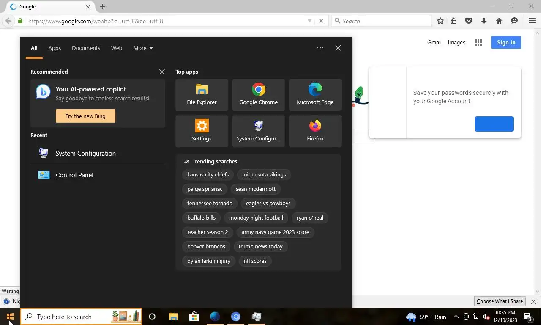This screenshot has height=325, width=541.
Task: Stop loading page button in URL bar
Action: (321, 21)
